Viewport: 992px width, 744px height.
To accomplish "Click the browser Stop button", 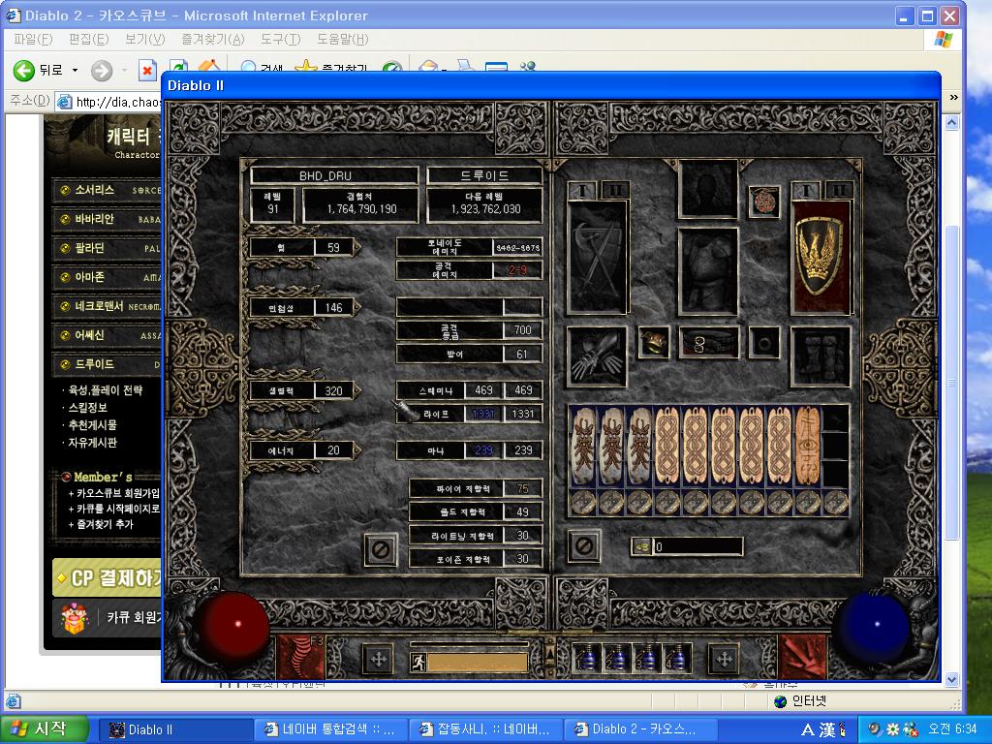I will tap(147, 70).
